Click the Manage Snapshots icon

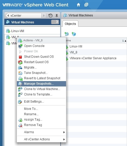(20, 84)
